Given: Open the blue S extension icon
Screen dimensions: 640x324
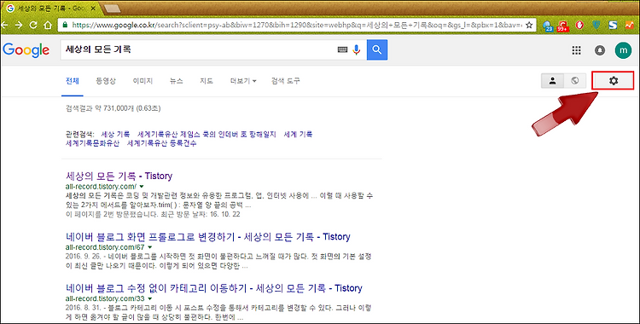Looking at the screenshot, I should tap(613, 25).
